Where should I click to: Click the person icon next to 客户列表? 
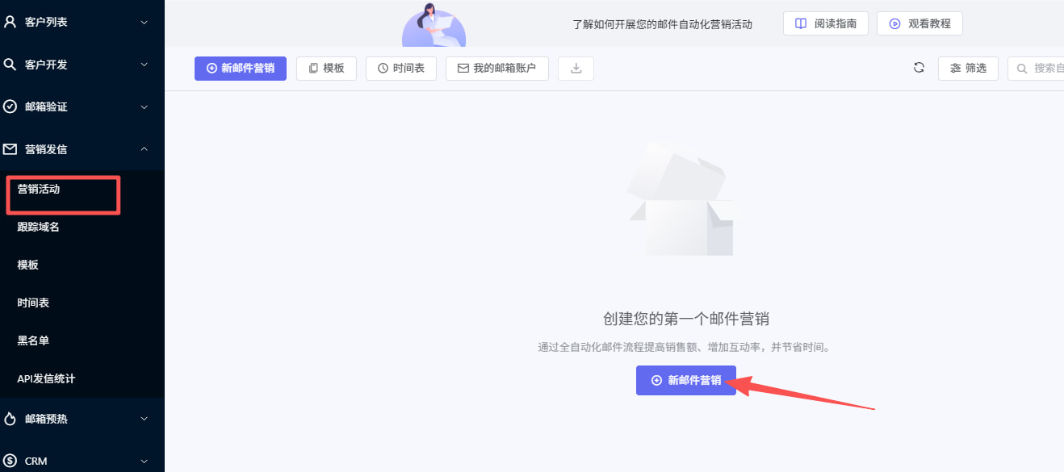click(11, 23)
